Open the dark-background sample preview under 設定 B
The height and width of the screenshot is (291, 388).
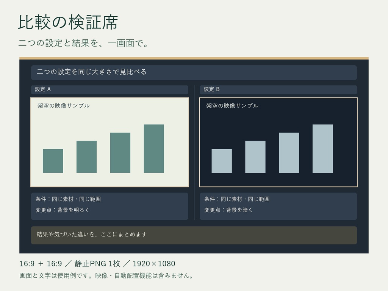(x=278, y=142)
